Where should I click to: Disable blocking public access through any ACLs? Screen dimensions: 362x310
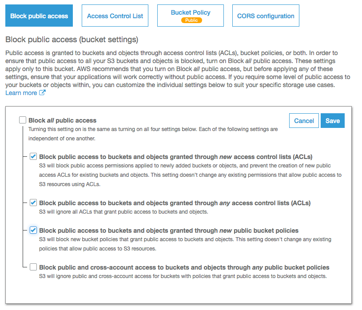click(x=33, y=203)
